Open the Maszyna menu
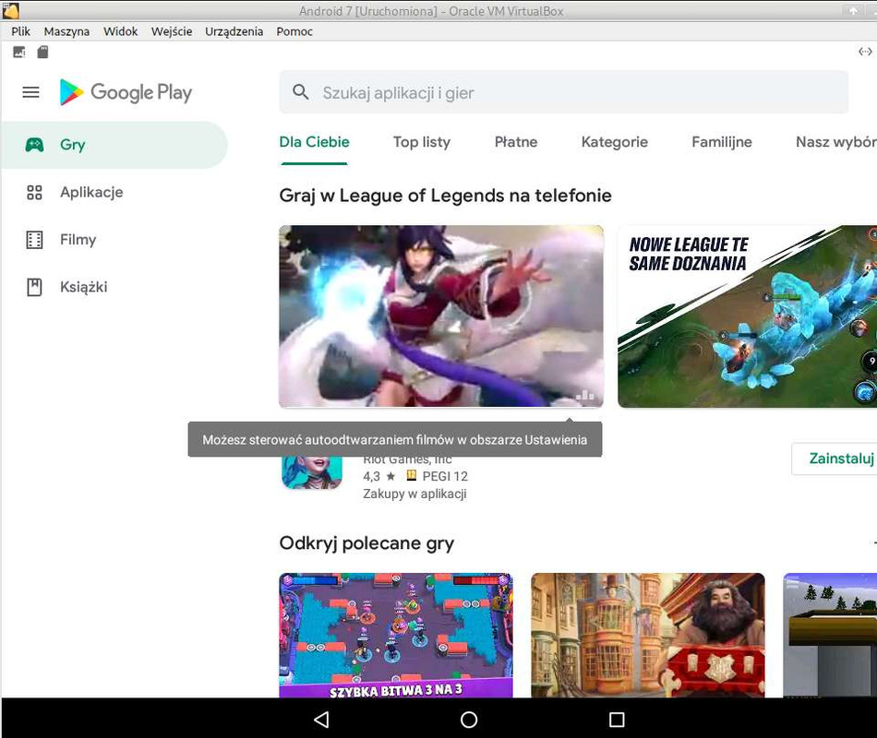The width and height of the screenshot is (877, 738). point(66,31)
